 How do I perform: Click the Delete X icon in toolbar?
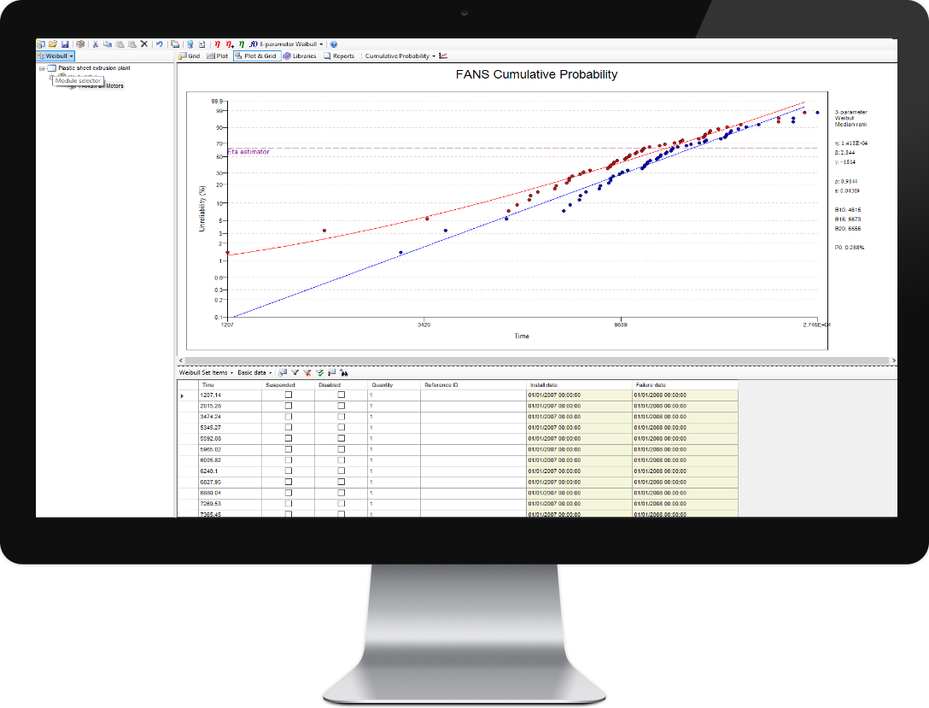(144, 44)
